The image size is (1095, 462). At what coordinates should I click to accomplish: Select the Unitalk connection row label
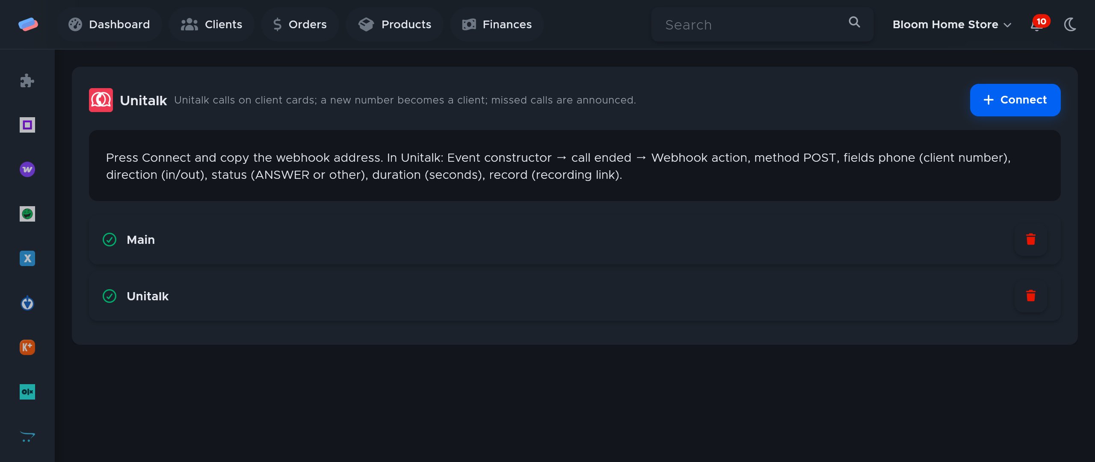(x=148, y=296)
